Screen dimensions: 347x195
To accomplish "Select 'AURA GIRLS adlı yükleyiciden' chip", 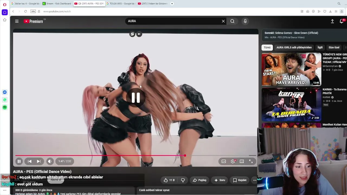I will (x=294, y=47).
